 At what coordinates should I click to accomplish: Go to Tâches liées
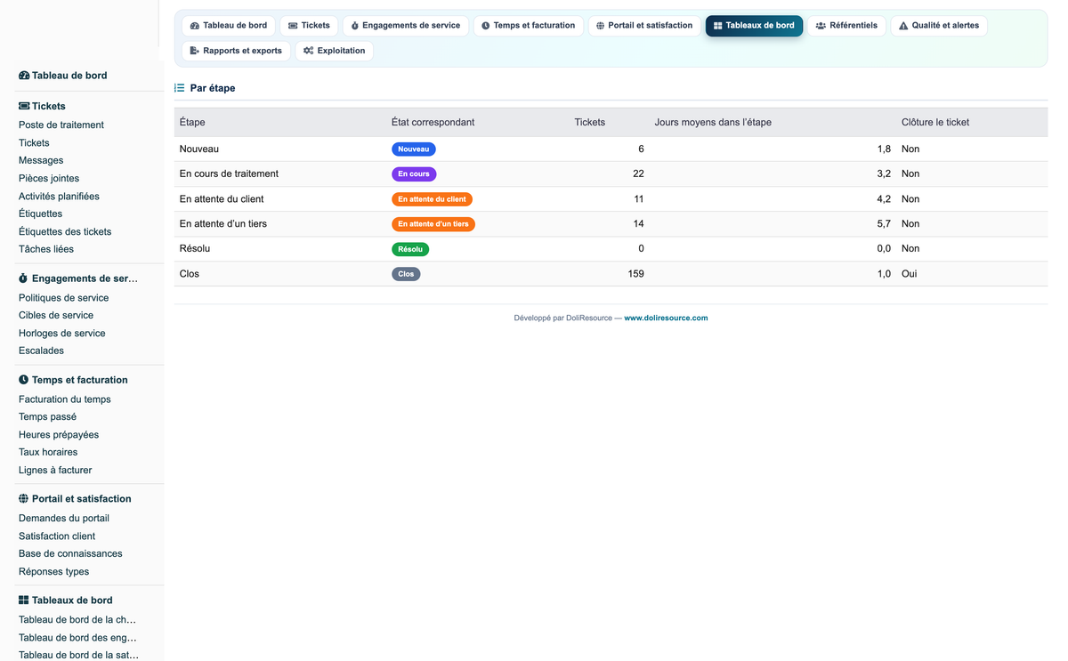tap(46, 250)
